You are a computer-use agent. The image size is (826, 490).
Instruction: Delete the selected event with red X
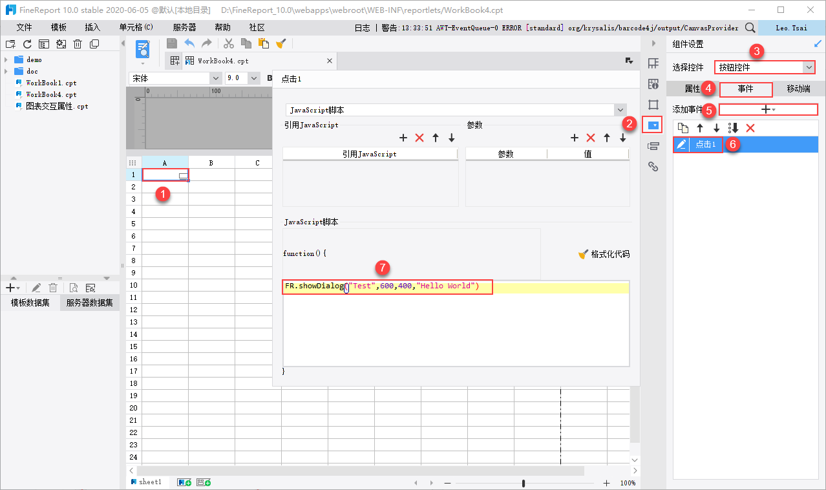click(x=750, y=128)
